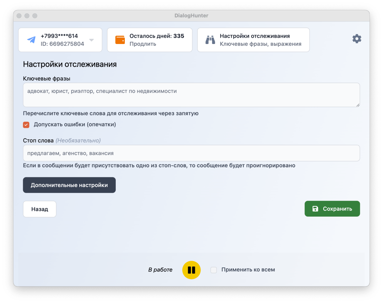
Task: Click the orange wallet icon
Action: [x=120, y=40]
